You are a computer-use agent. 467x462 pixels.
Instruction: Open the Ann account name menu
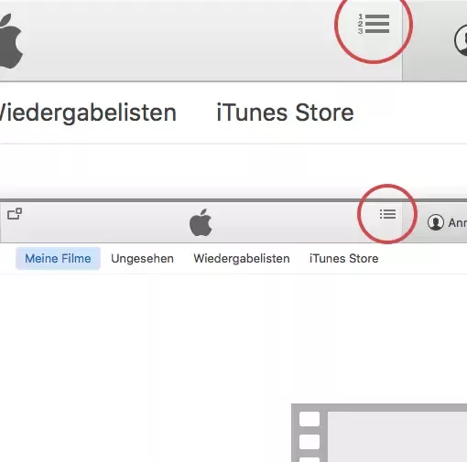(x=457, y=223)
